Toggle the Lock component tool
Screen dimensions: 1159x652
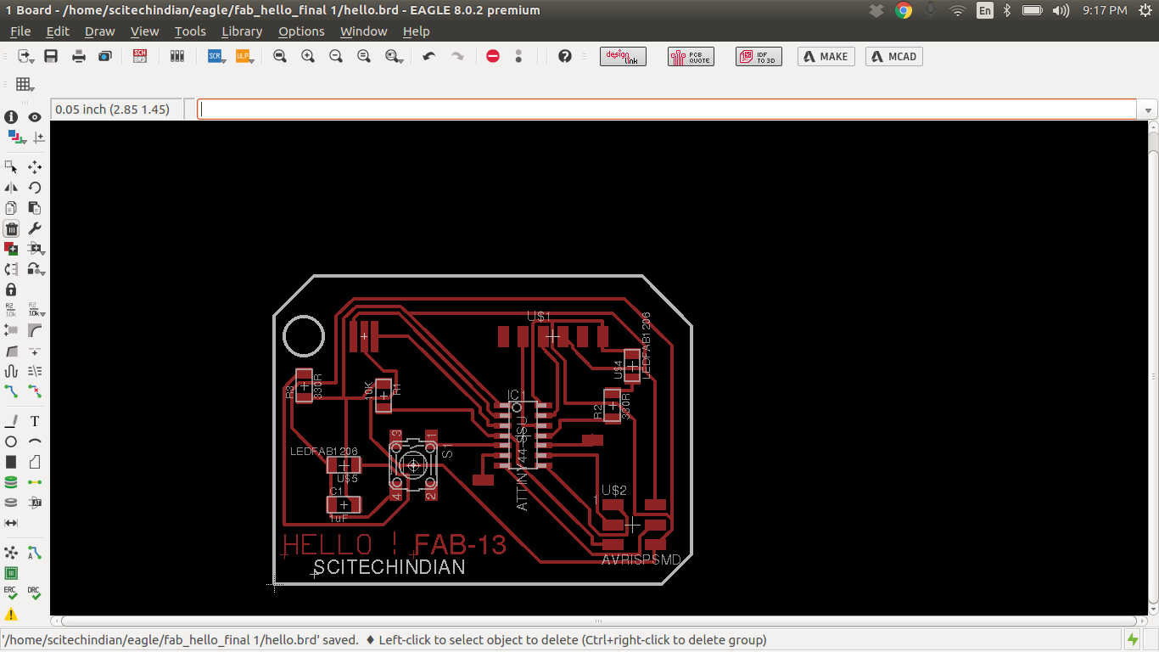tap(11, 289)
